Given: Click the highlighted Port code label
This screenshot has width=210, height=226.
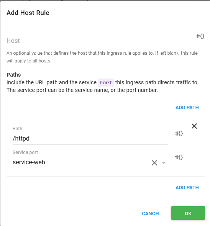Looking at the screenshot, I should tap(106, 82).
